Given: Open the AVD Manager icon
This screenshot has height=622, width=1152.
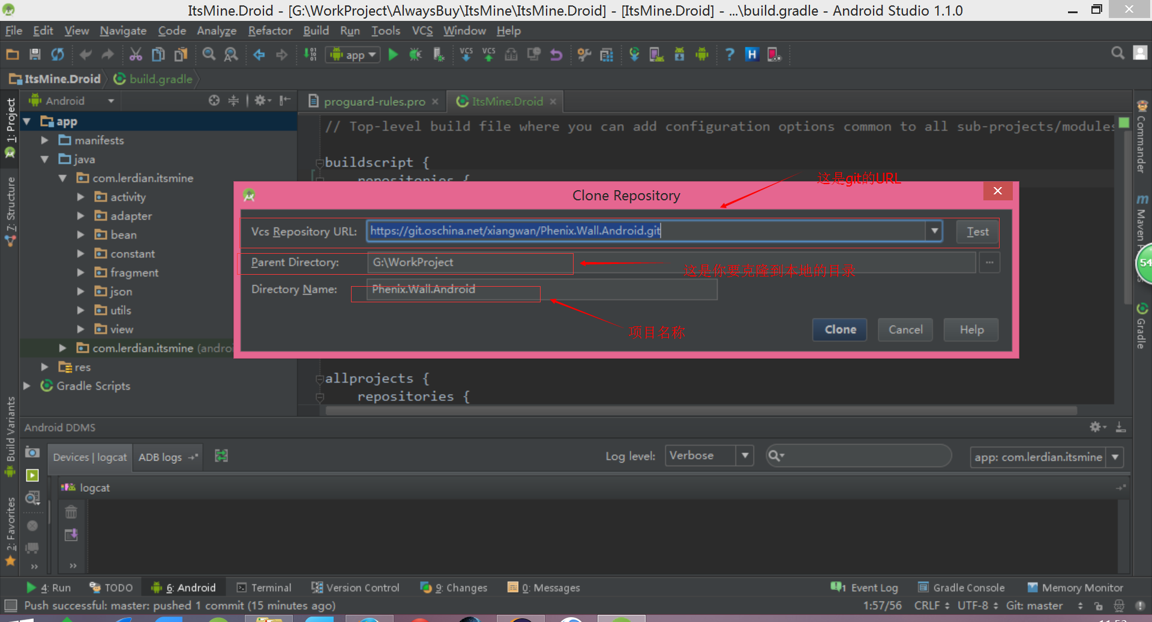Looking at the screenshot, I should (656, 55).
